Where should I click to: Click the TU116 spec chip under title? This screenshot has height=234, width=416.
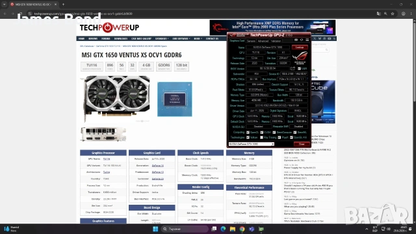point(92,66)
